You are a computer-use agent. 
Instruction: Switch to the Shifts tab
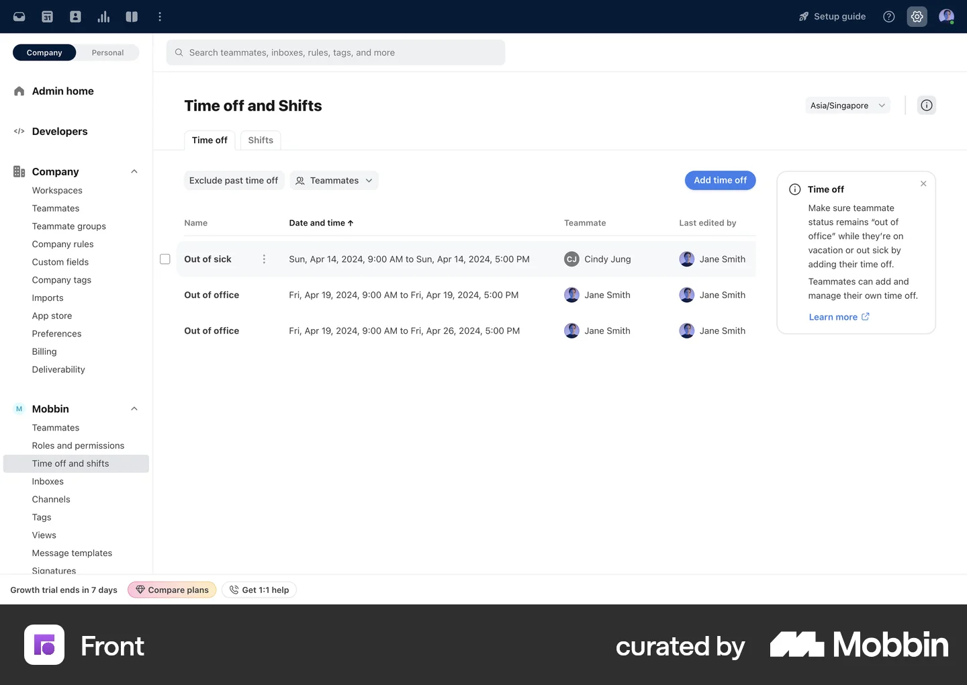click(x=261, y=140)
